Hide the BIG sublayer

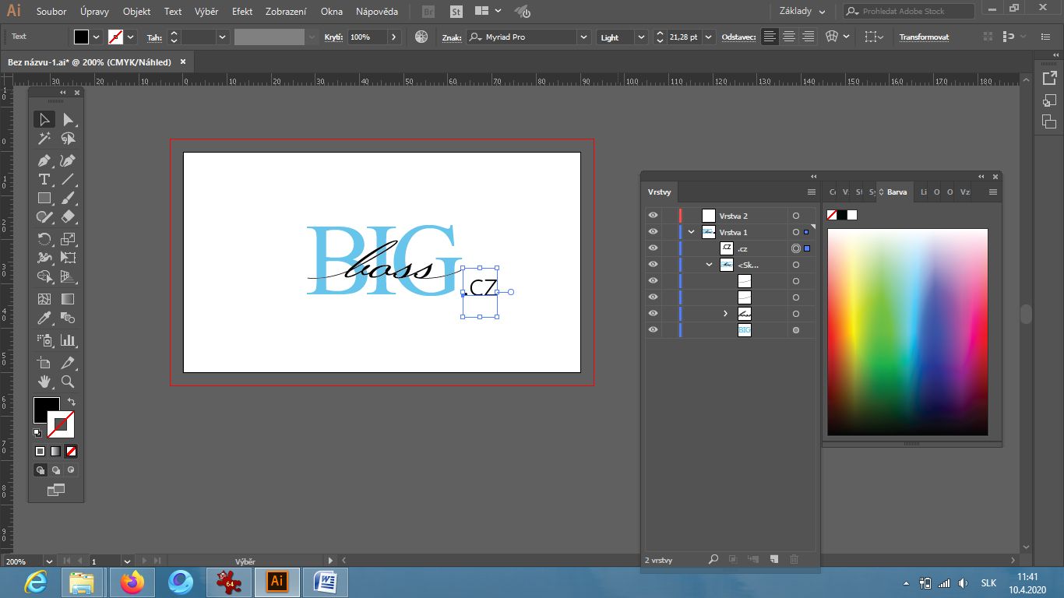click(653, 330)
